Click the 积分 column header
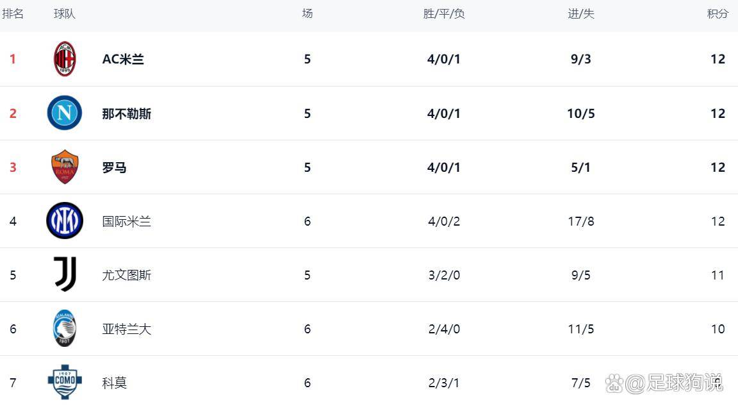The width and height of the screenshot is (738, 409). 717,13
